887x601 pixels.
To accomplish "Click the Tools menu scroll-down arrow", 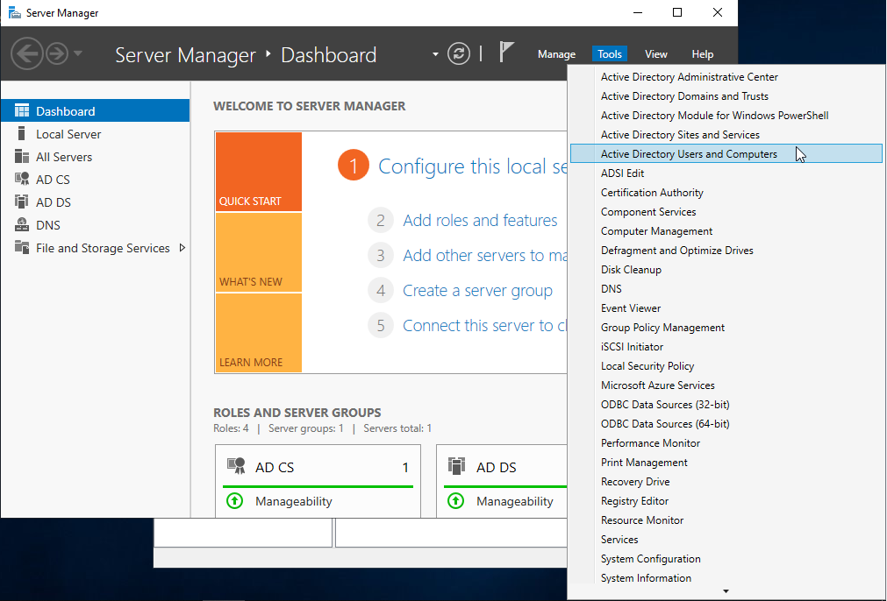I will [726, 591].
